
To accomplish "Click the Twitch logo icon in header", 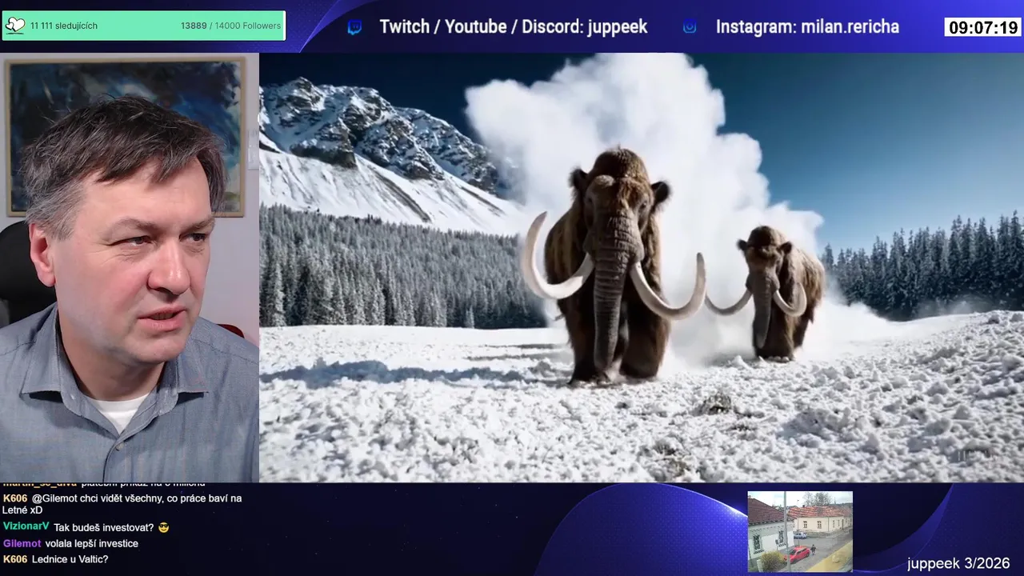I will coord(354,27).
